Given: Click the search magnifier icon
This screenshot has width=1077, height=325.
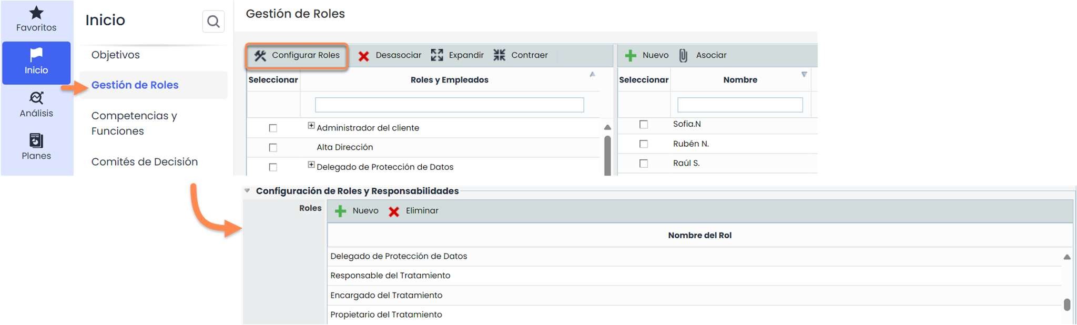Looking at the screenshot, I should 213,22.
